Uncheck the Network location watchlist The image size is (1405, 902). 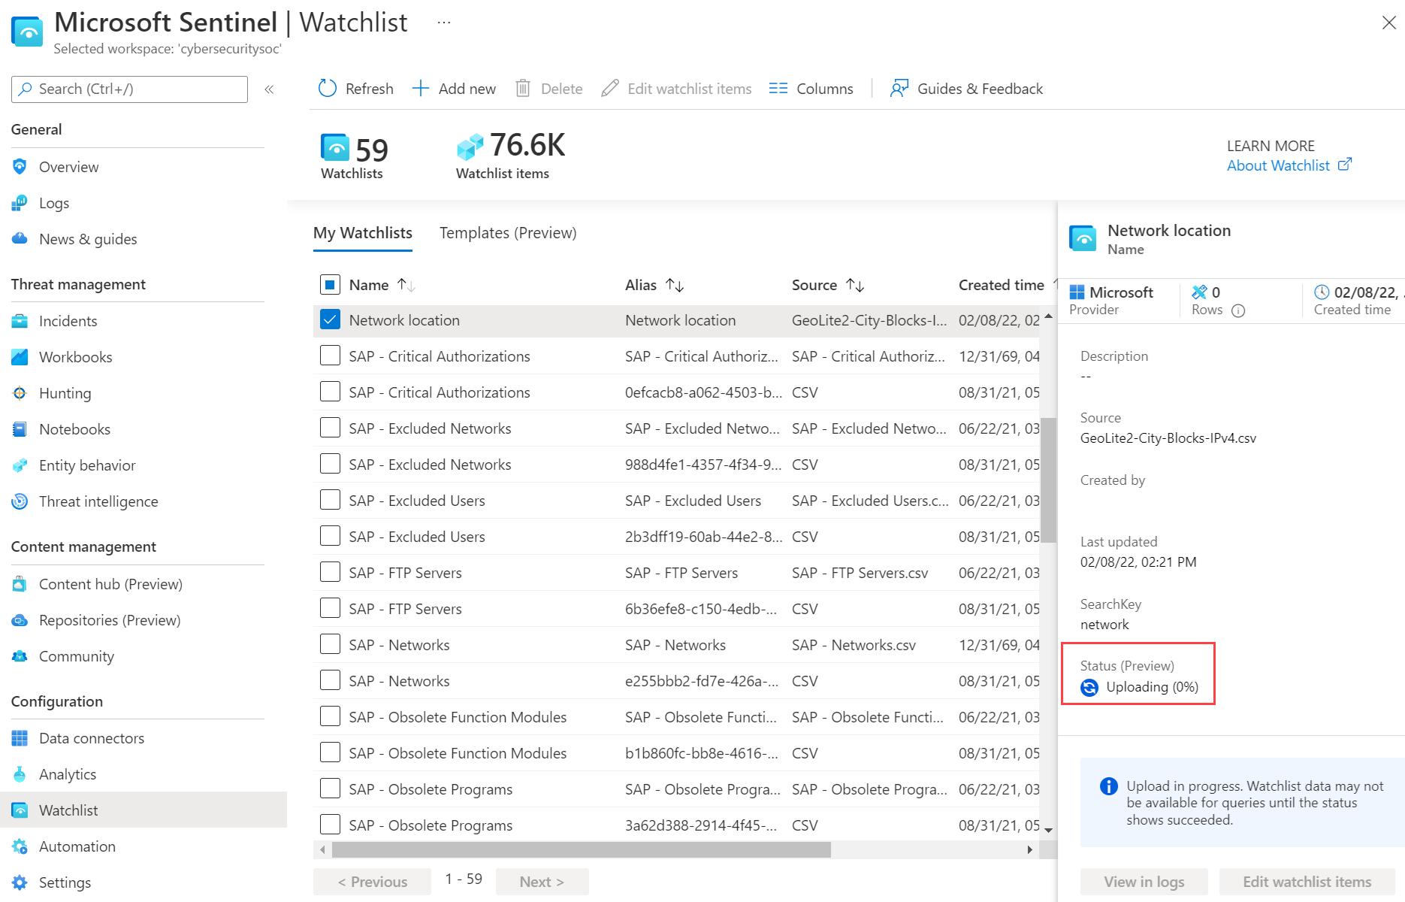coord(330,319)
